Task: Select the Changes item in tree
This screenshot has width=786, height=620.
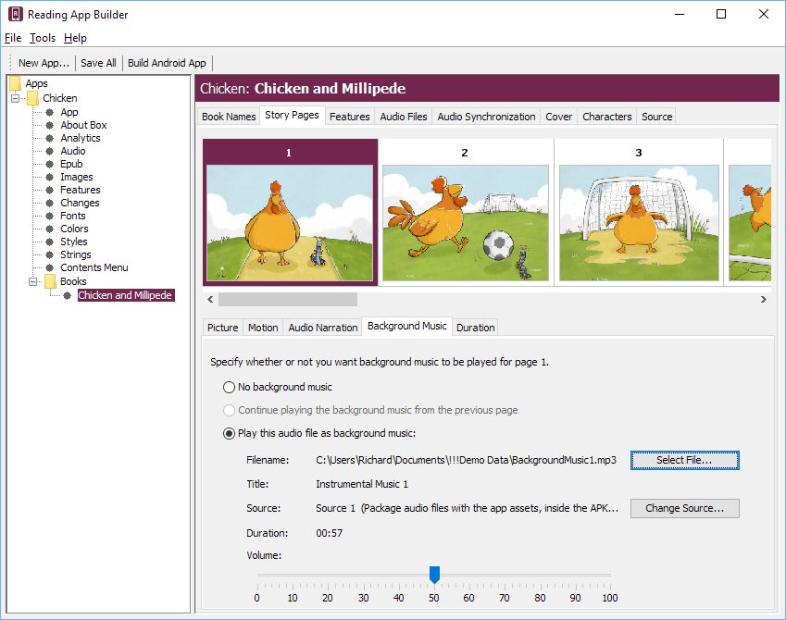Action: point(80,203)
